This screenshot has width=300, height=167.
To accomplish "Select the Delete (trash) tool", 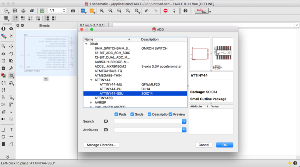I will (3, 68).
